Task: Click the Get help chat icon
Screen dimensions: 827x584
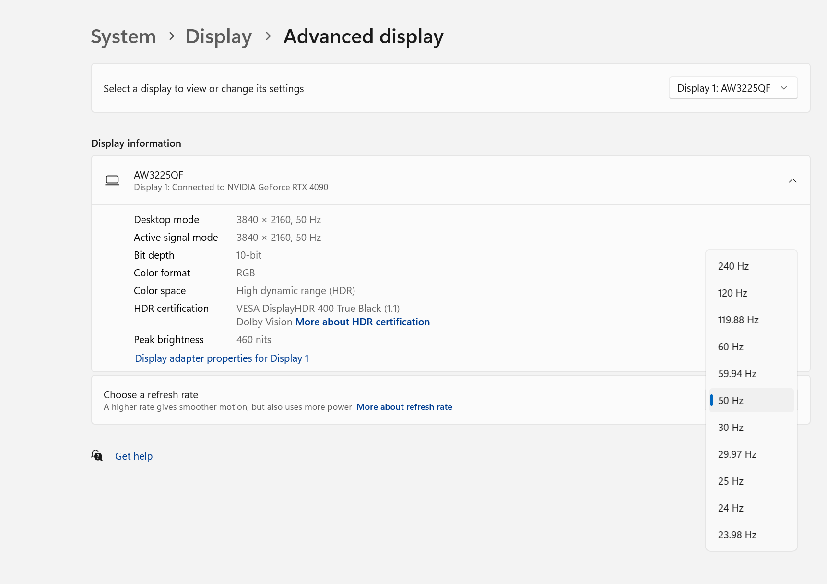Action: point(97,455)
